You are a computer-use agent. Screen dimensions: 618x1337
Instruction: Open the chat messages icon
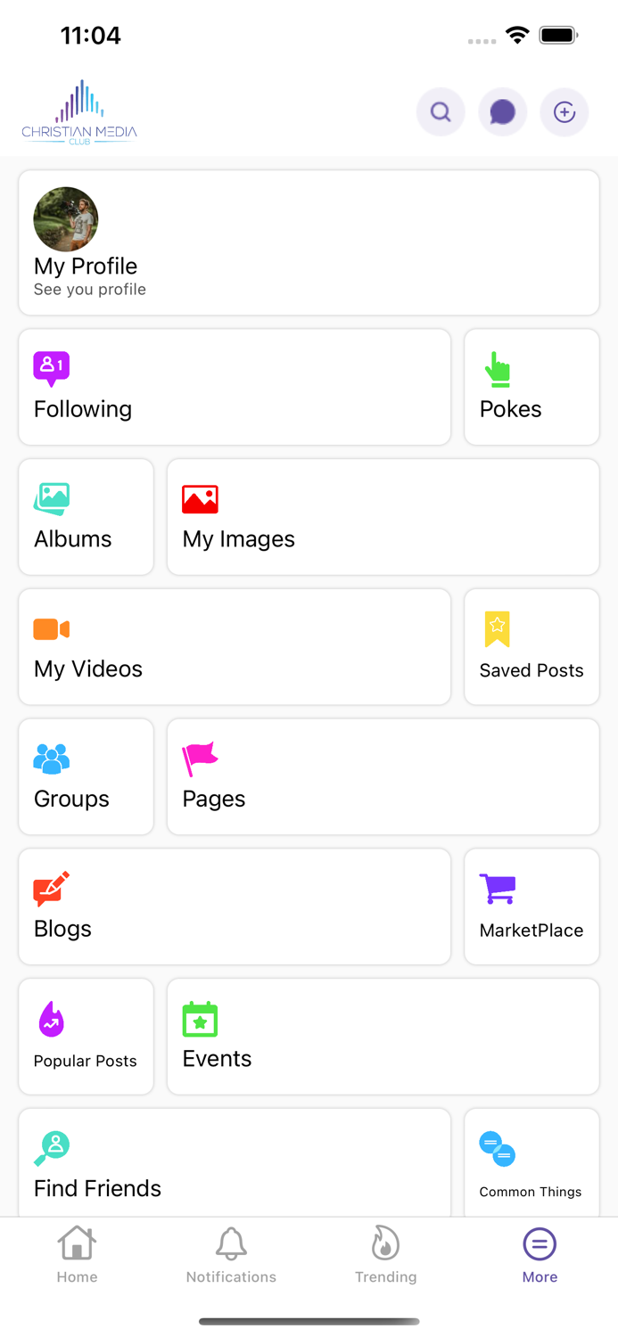tap(503, 112)
